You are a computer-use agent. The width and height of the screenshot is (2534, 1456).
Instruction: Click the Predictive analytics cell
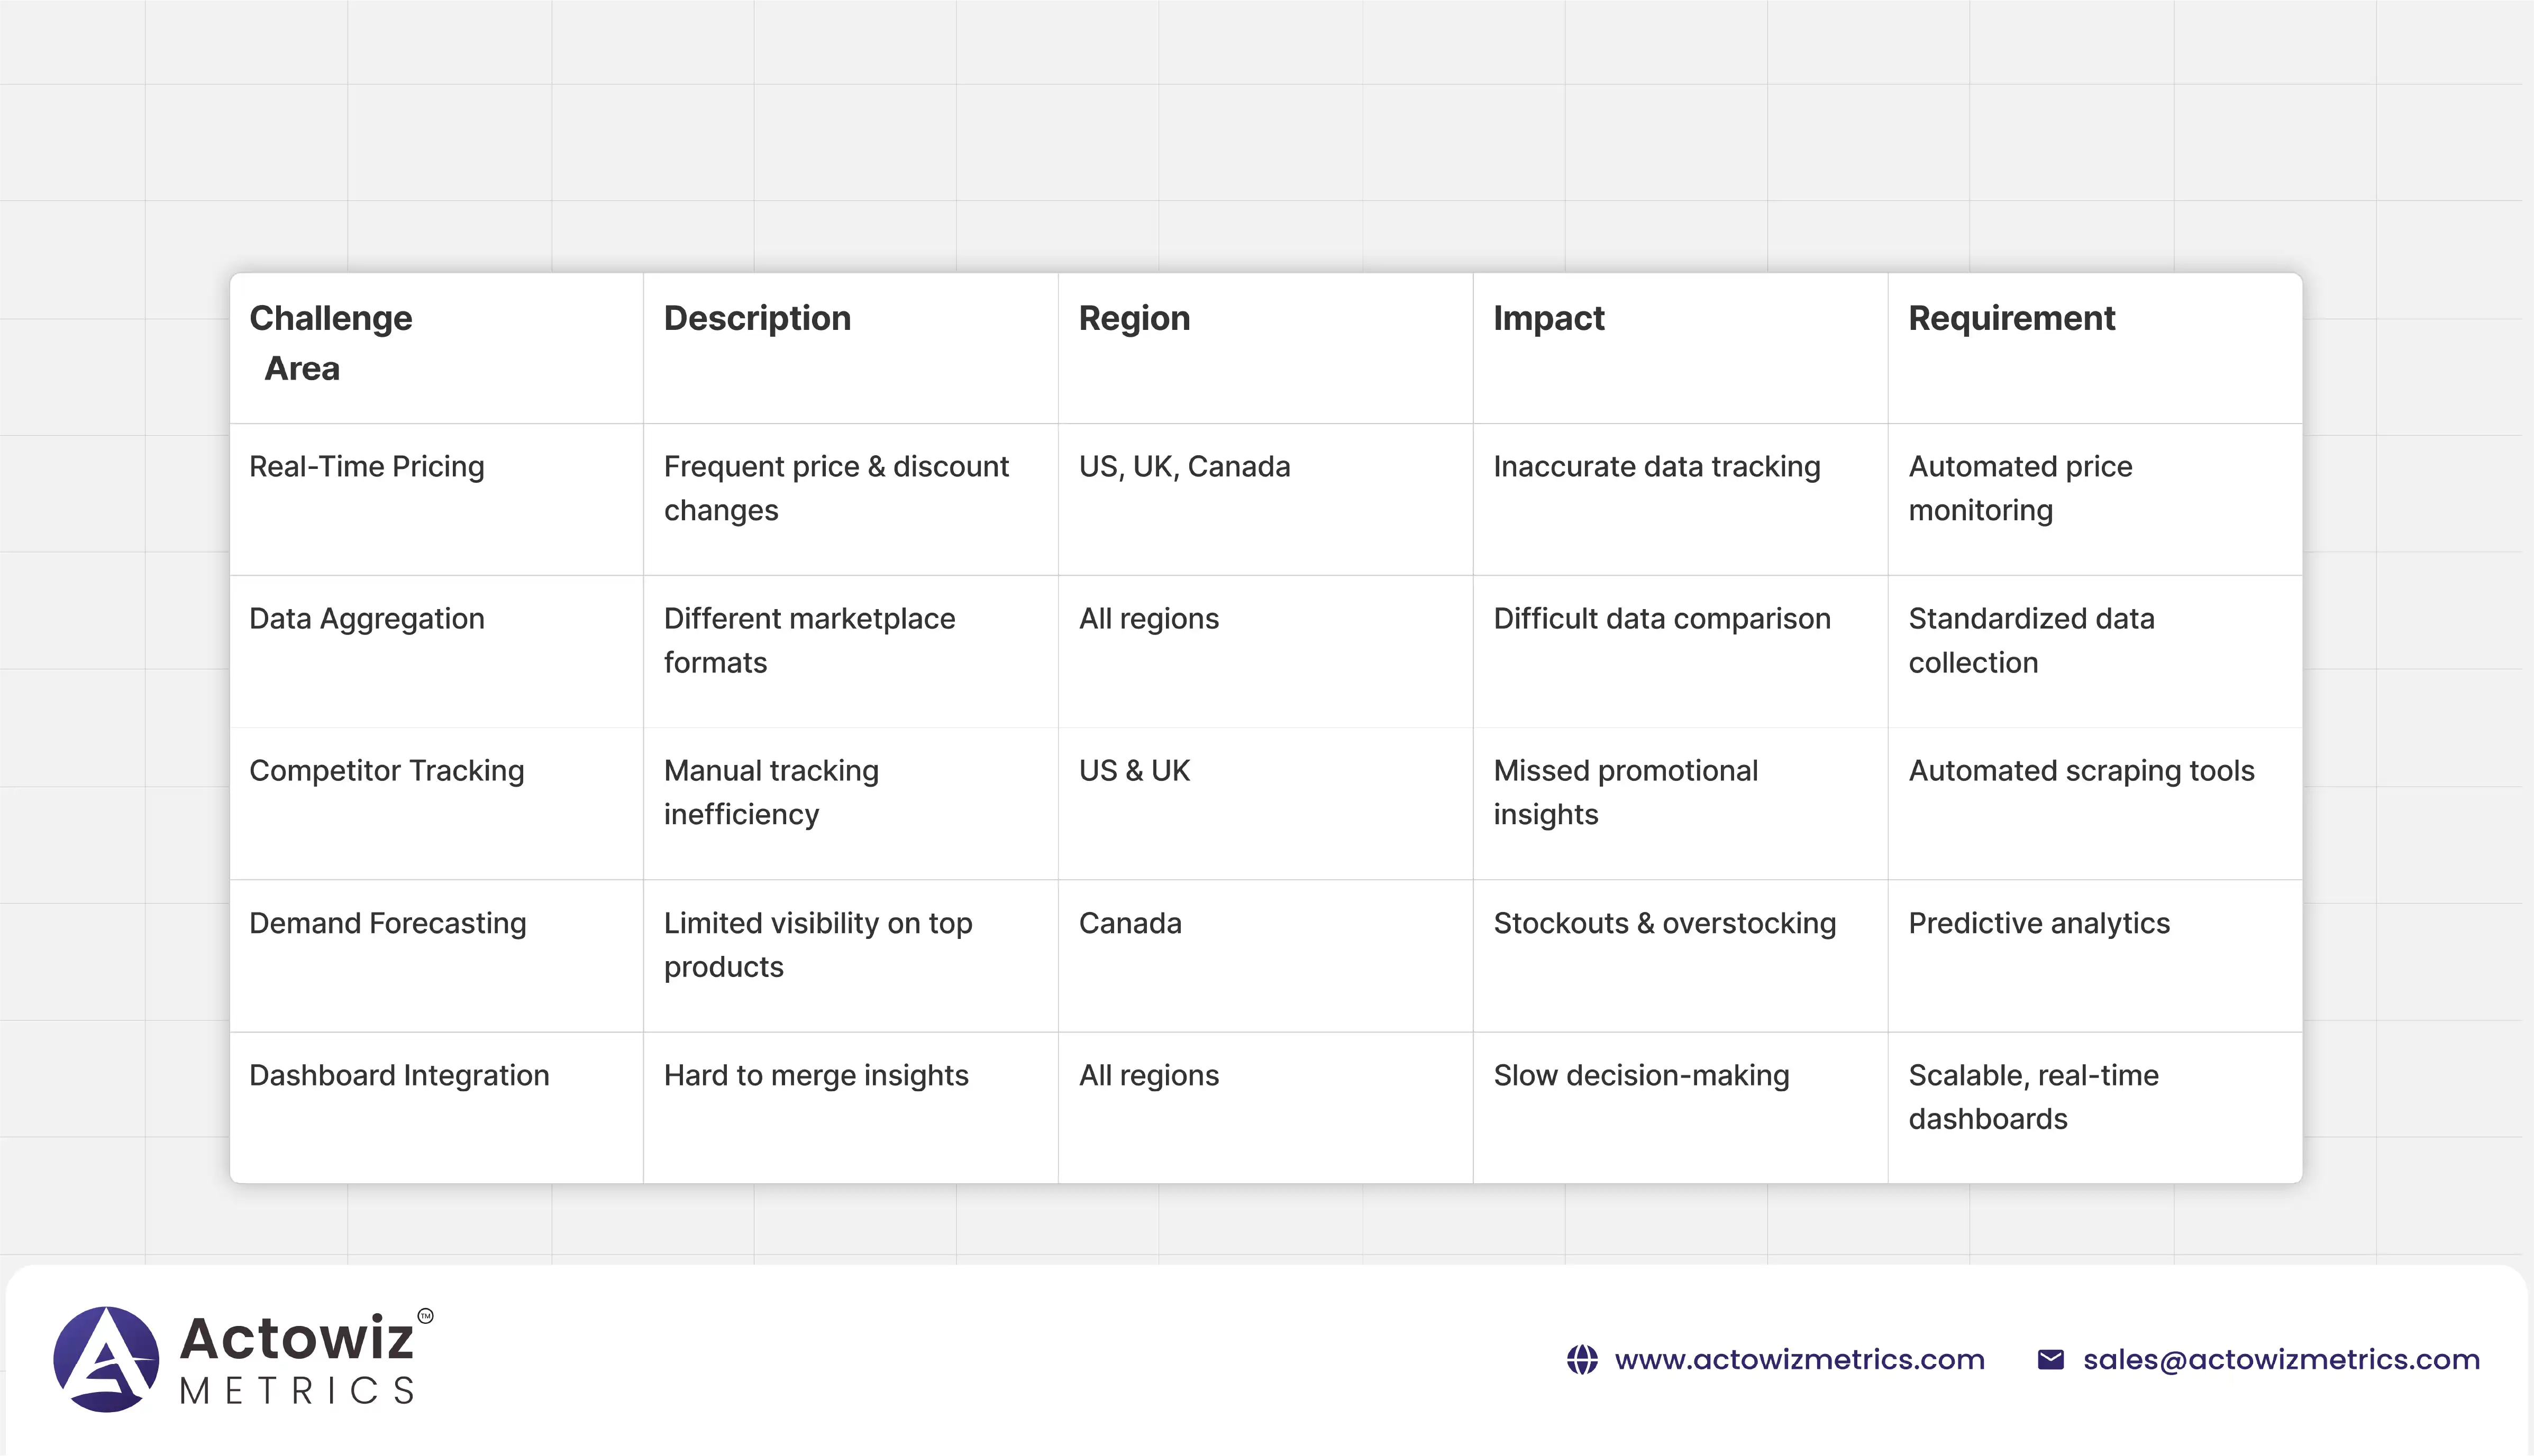pos(2038,923)
